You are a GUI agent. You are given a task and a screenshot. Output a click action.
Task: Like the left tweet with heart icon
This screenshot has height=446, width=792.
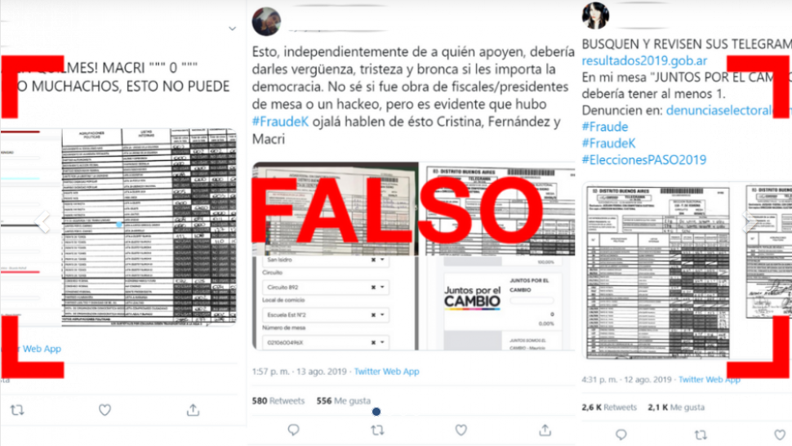point(105,410)
